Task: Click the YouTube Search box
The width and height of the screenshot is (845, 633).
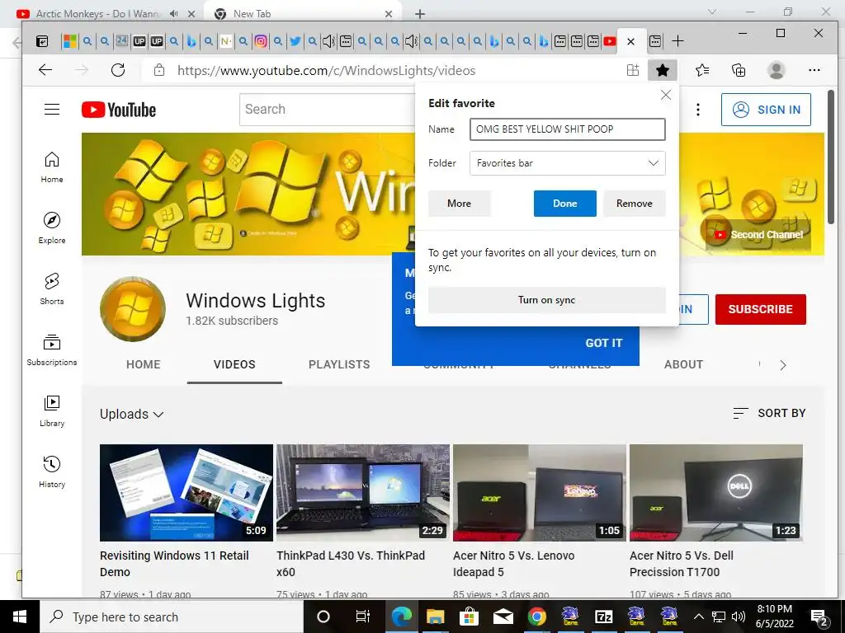Action: tap(328, 110)
